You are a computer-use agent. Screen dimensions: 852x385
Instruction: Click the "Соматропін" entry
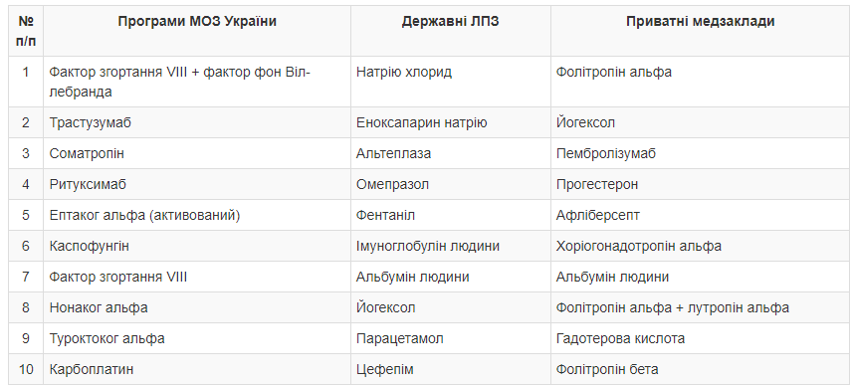[87, 153]
